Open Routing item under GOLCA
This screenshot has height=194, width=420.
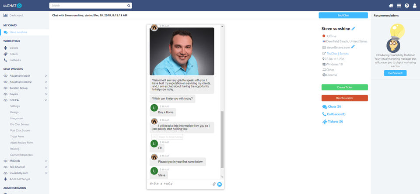pos(15,149)
